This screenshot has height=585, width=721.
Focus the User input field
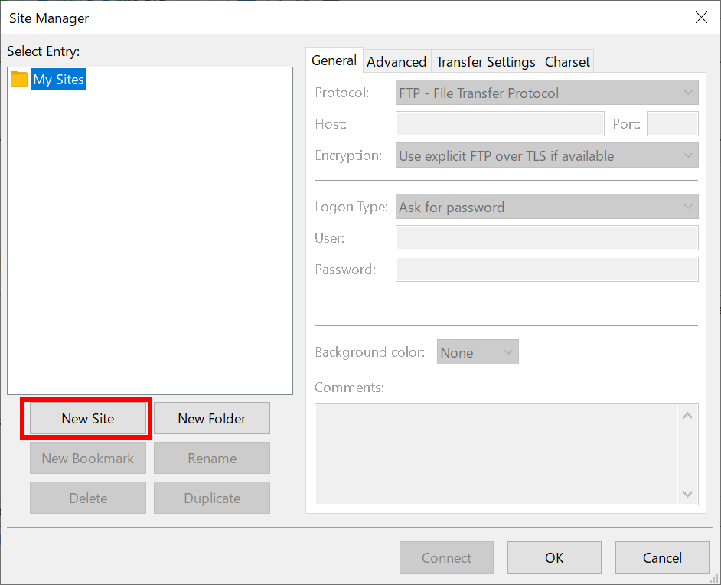[546, 238]
